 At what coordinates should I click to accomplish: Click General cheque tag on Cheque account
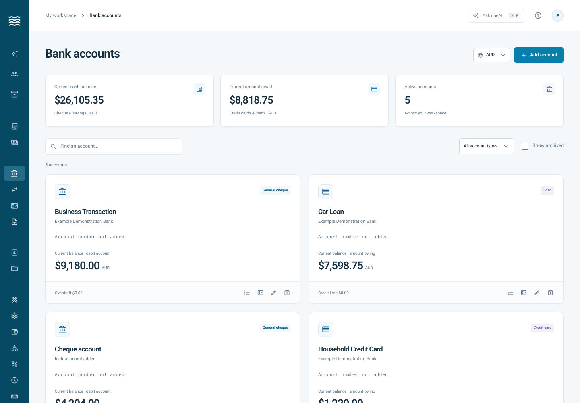275,328
